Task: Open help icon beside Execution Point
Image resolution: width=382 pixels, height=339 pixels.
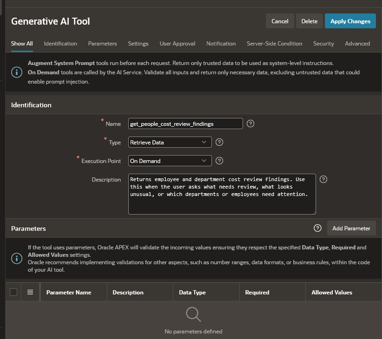Action: pos(219,161)
